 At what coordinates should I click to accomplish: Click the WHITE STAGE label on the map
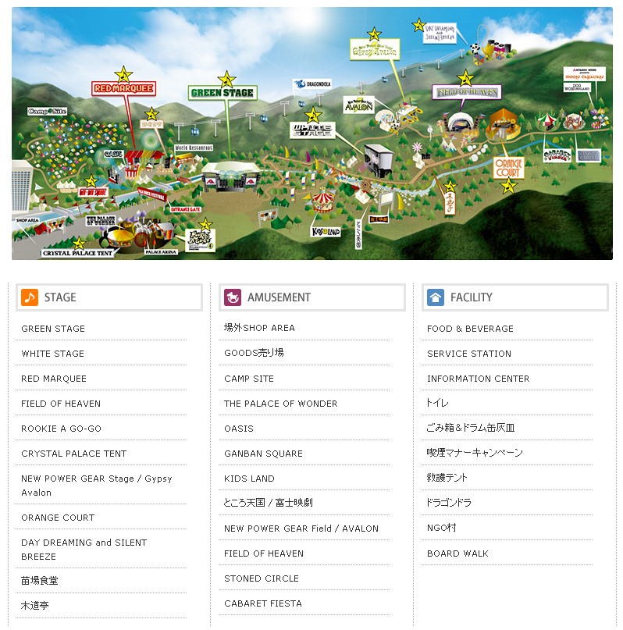click(312, 130)
